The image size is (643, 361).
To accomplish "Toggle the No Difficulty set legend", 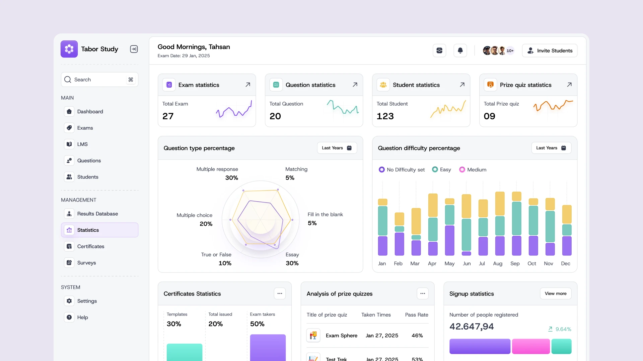I will (402, 169).
